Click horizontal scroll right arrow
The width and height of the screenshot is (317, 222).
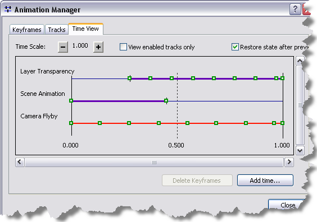[289, 162]
